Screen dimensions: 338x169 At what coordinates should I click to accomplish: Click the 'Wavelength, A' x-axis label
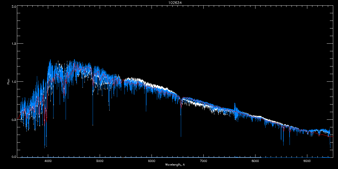tap(175, 164)
